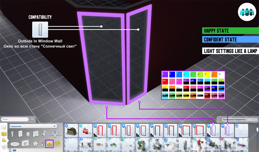Select the fireplace decoration category
Viewport: 259px width, 152px height.
(25, 143)
